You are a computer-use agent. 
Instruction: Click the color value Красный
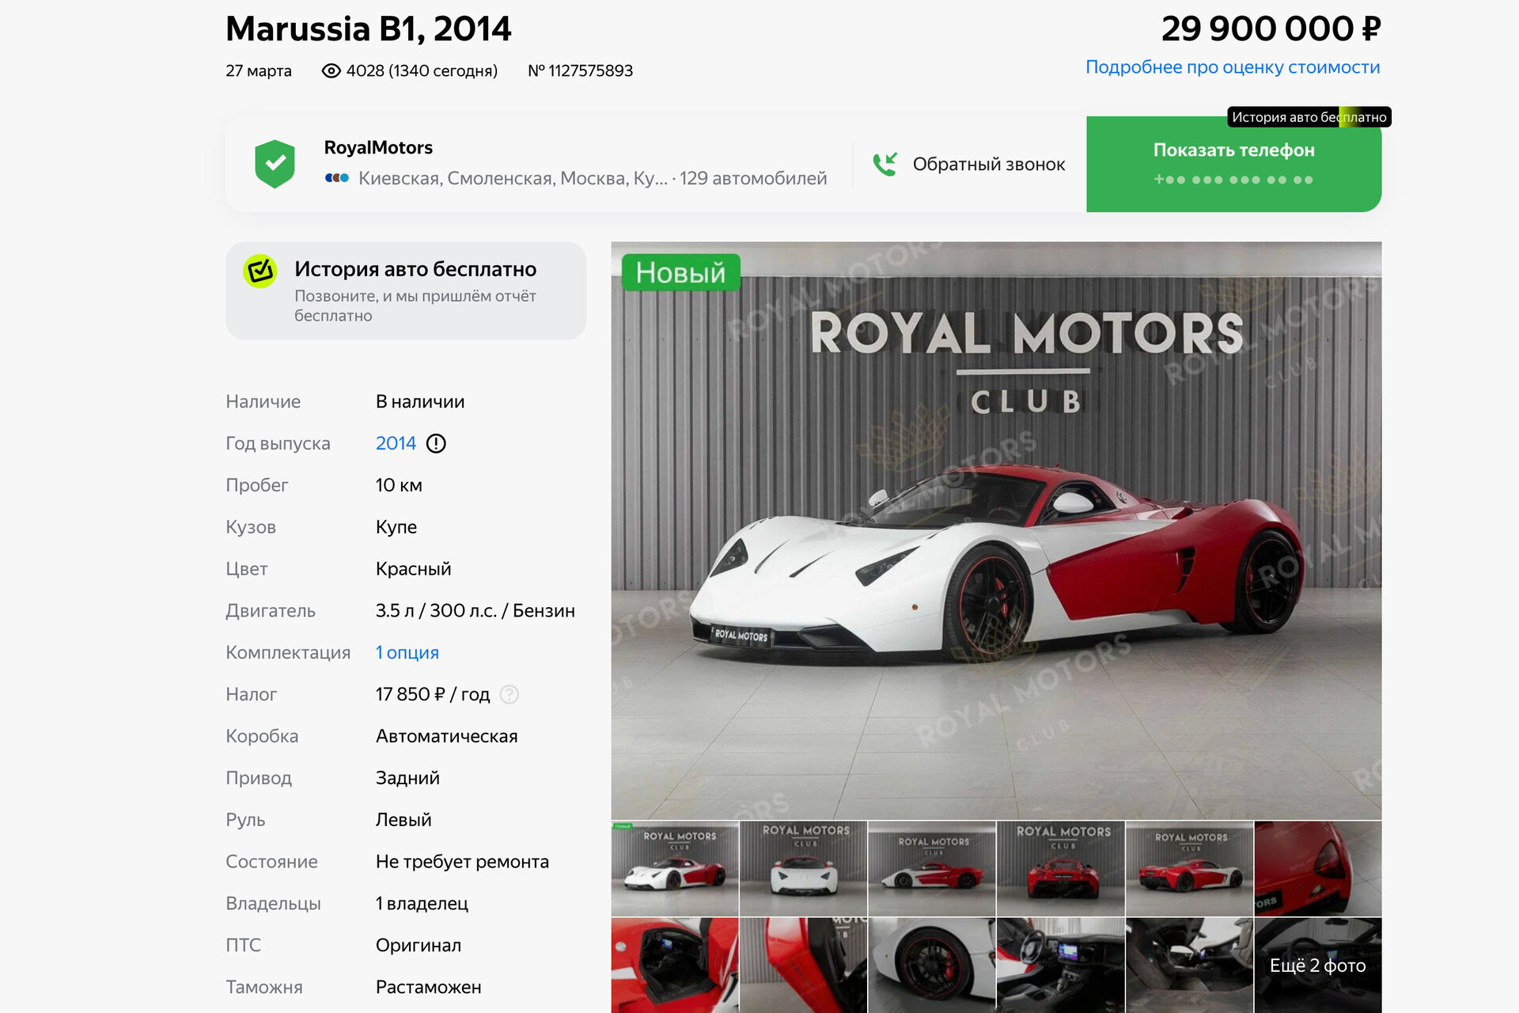[x=413, y=568]
